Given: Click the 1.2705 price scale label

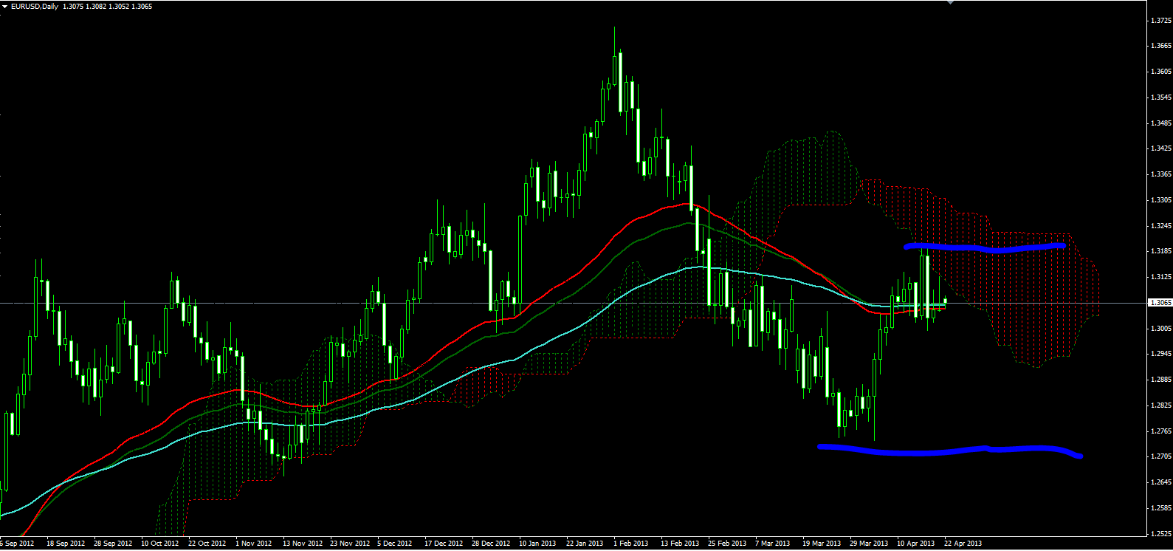Looking at the screenshot, I should tap(1161, 456).
